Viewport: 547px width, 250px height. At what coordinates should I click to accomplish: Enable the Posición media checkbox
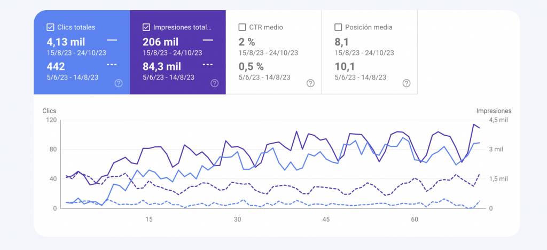[338, 27]
